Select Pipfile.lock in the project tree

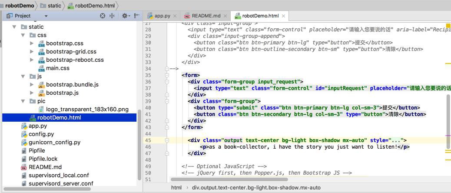click(43, 159)
